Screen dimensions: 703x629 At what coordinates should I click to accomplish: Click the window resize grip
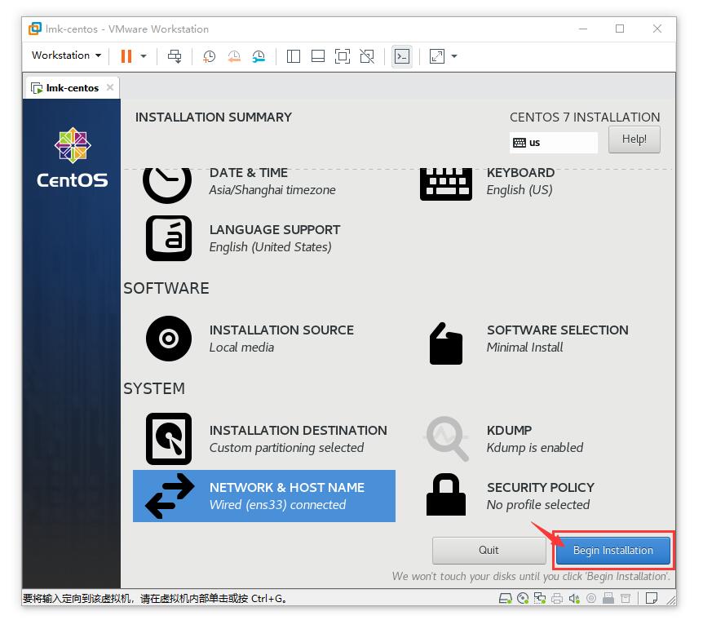tap(670, 600)
